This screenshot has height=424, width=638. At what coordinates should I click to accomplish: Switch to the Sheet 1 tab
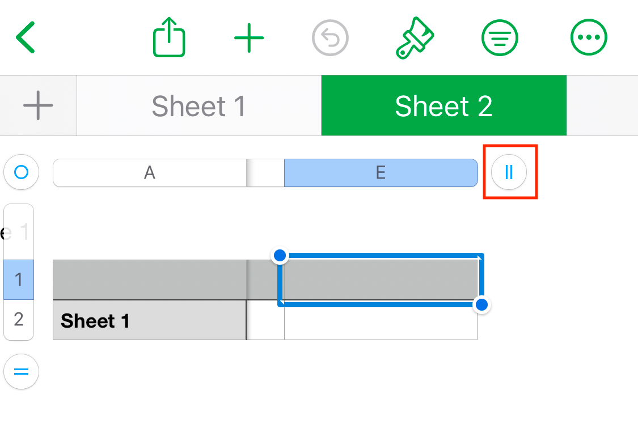click(198, 106)
